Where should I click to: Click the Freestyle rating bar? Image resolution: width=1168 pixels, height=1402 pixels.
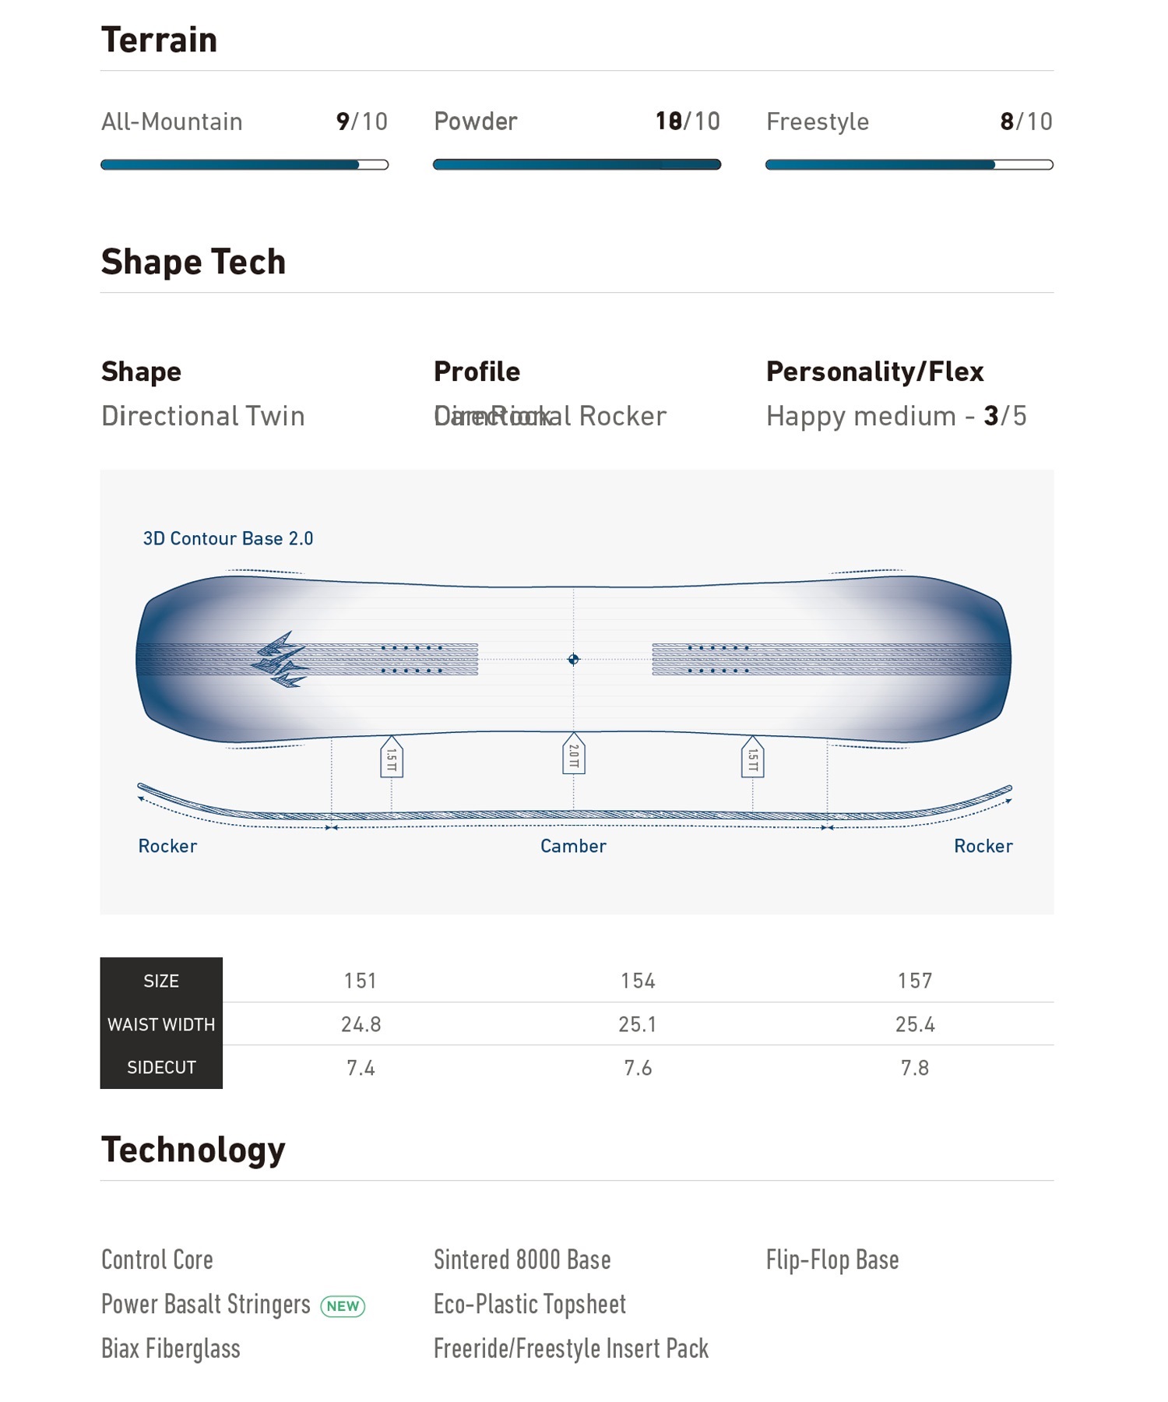click(x=909, y=164)
